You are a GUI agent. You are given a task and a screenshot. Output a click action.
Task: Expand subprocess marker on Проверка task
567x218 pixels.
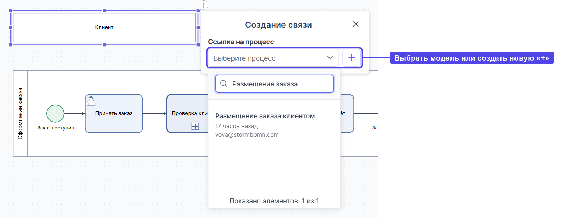click(195, 126)
